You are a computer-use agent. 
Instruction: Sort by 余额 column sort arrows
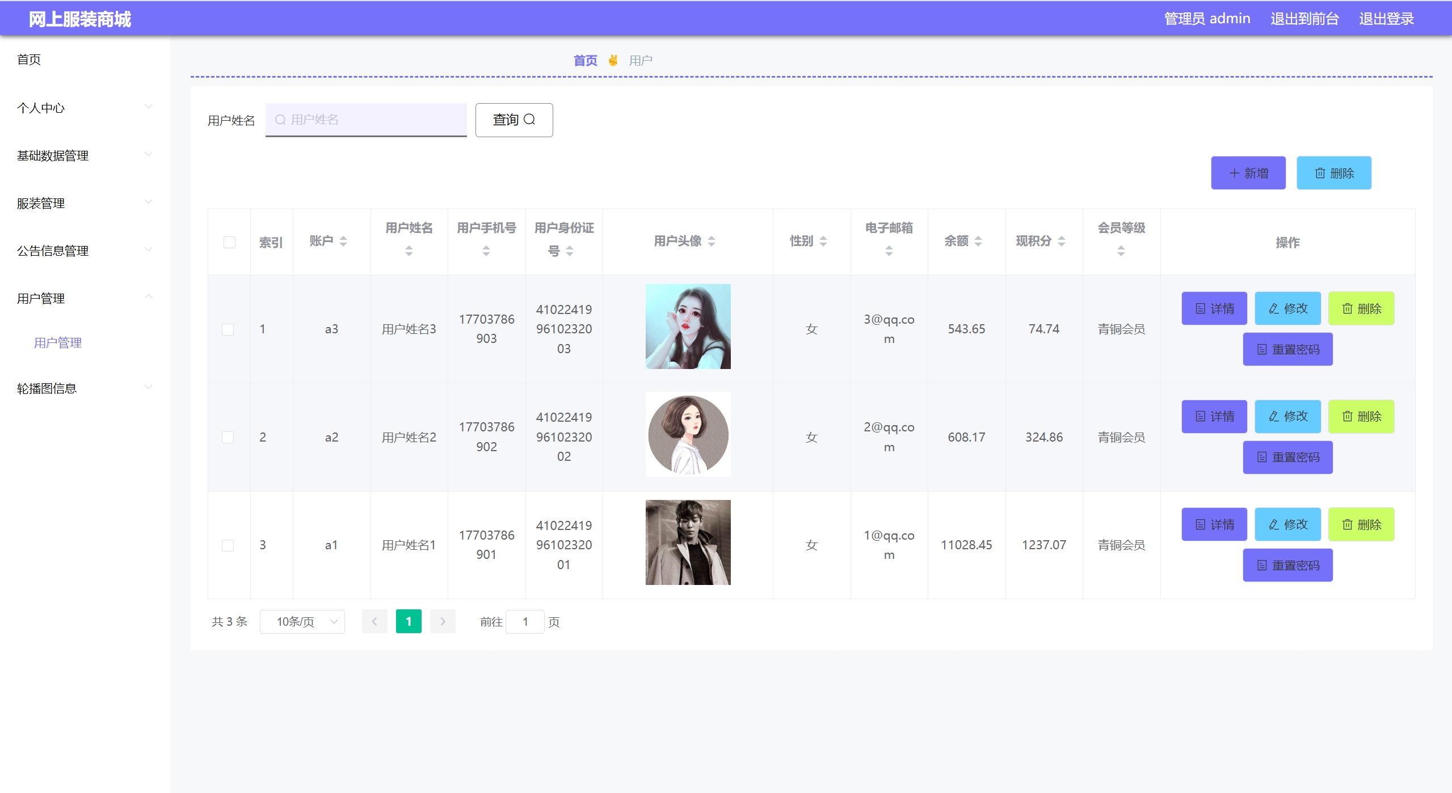point(978,241)
